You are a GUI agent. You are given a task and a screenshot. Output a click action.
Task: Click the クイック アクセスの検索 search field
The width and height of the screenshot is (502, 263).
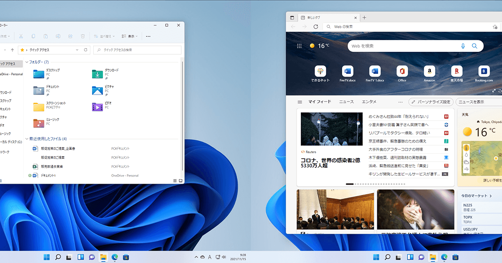(x=137, y=50)
